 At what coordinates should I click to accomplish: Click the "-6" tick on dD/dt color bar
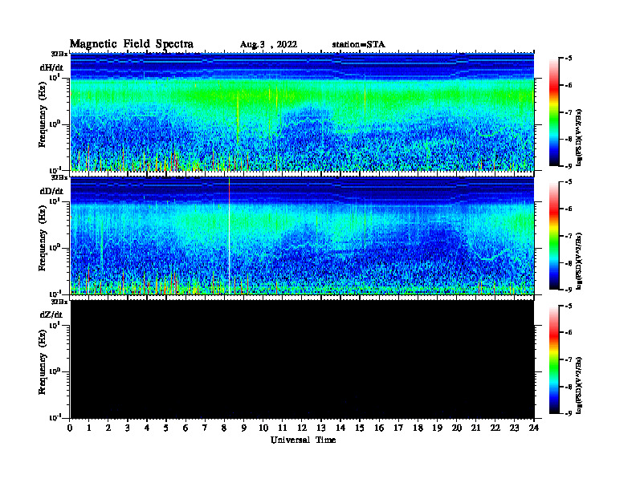click(x=569, y=209)
